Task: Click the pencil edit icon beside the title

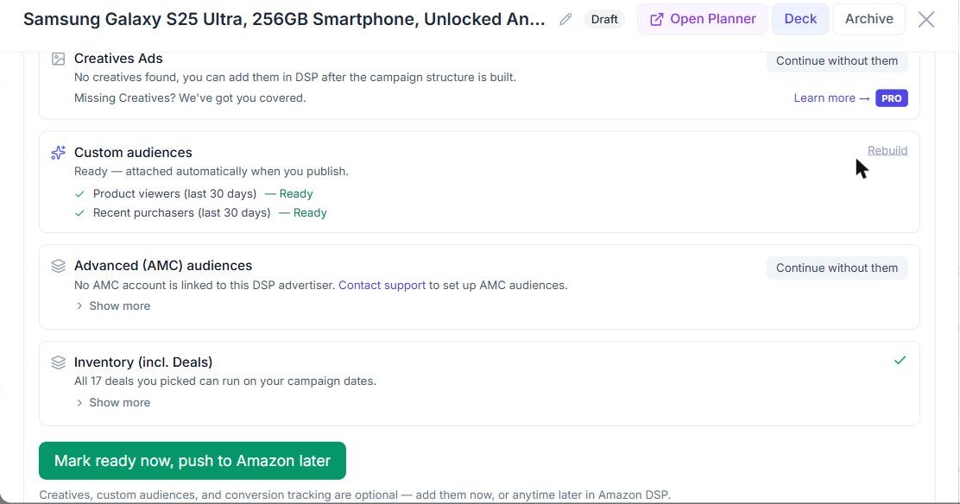Action: [x=565, y=19]
